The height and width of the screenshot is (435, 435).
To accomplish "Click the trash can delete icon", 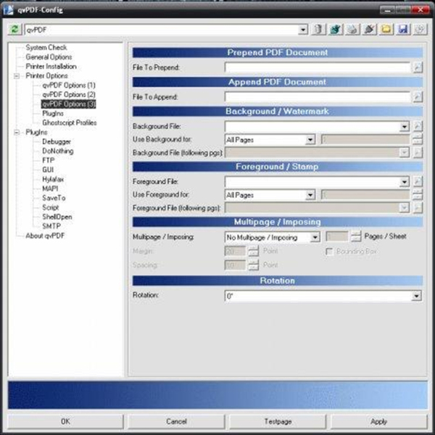I will (318, 29).
